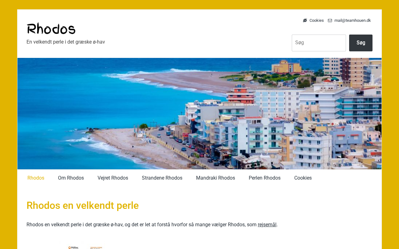Click the dark Søg search button
399x249 pixels.
click(361, 43)
